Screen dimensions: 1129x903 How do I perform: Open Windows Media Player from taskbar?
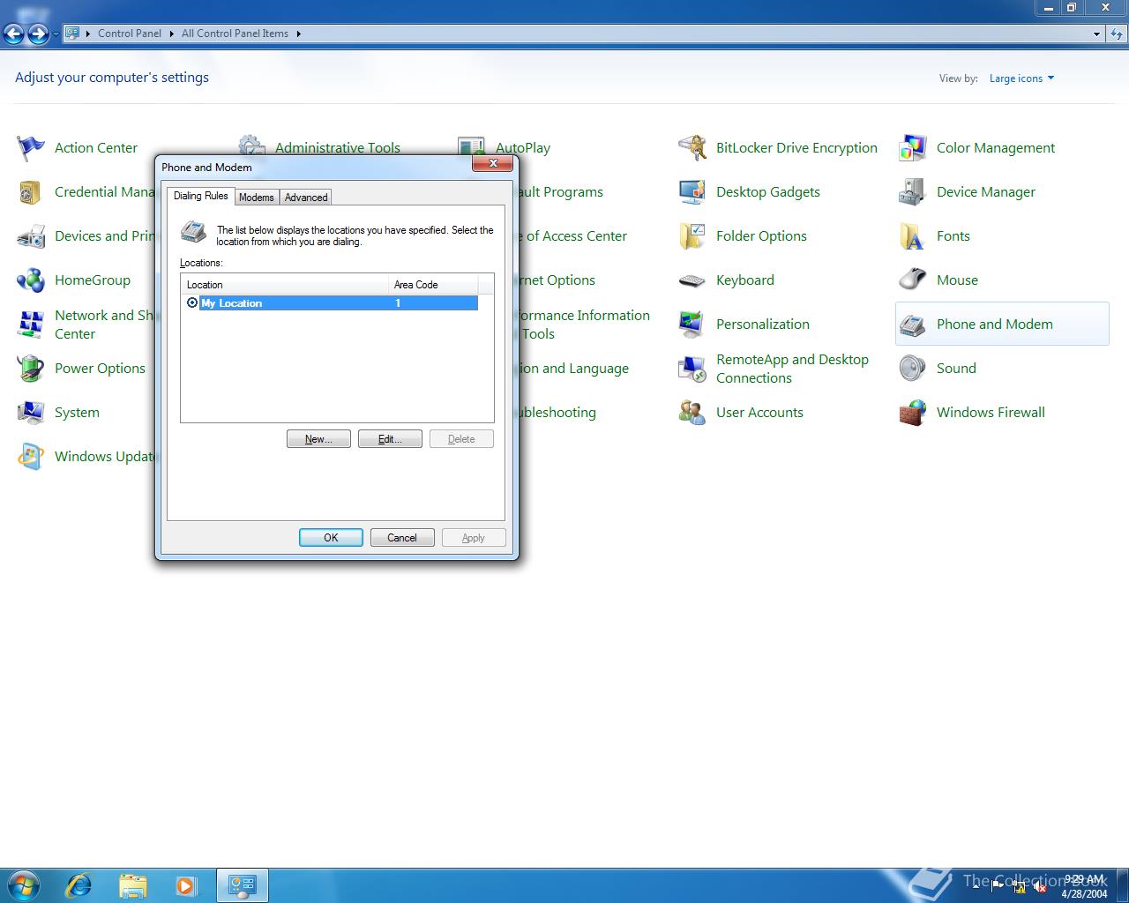point(186,885)
